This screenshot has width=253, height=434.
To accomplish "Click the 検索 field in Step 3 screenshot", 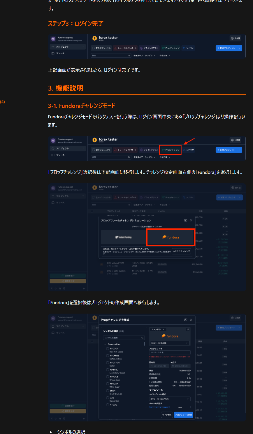I will pos(111,56).
